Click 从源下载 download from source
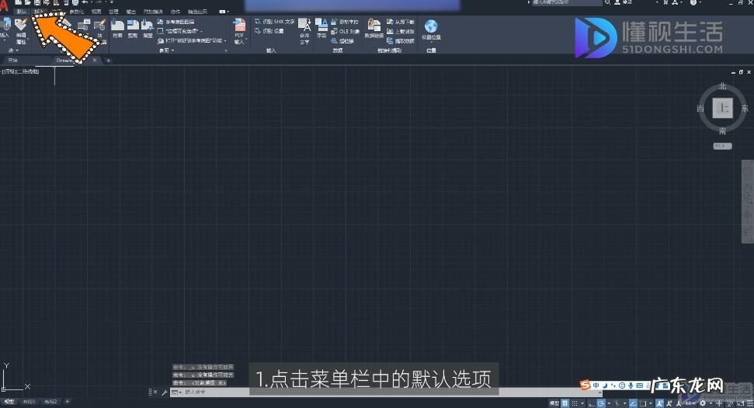 coord(401,22)
